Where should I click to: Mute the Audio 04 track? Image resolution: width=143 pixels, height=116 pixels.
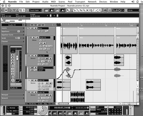coord(32,56)
